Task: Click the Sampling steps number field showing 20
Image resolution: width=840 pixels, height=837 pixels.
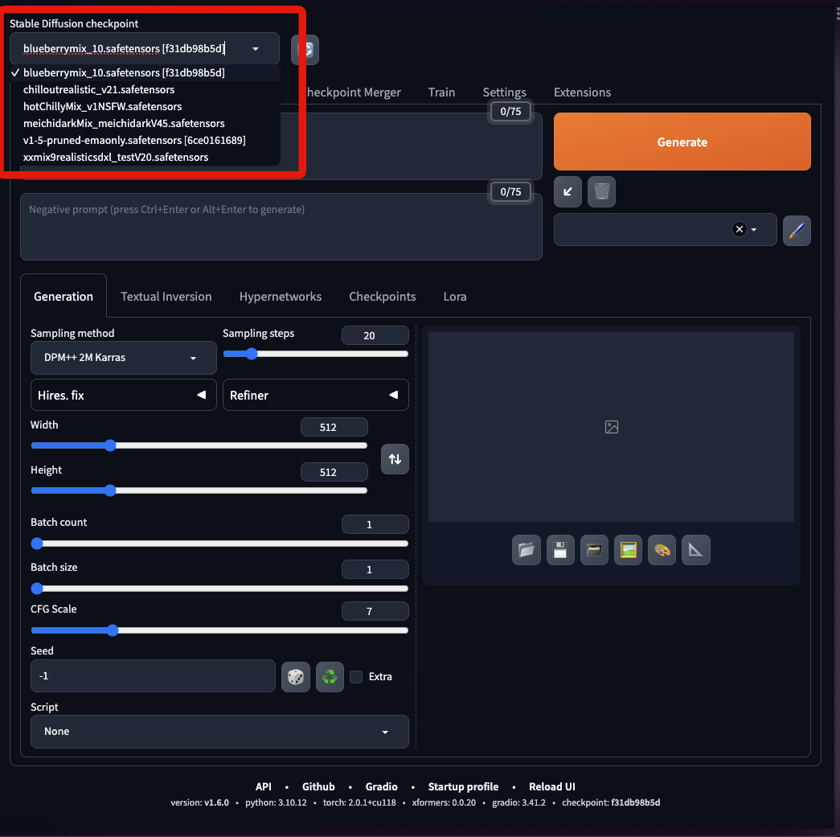Action: point(375,335)
